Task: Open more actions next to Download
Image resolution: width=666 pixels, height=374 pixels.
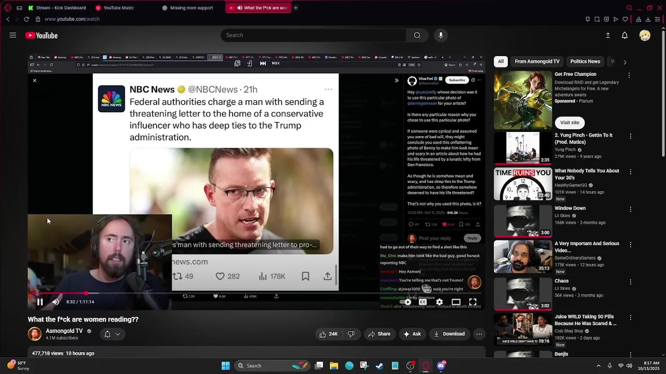Action: coord(479,334)
